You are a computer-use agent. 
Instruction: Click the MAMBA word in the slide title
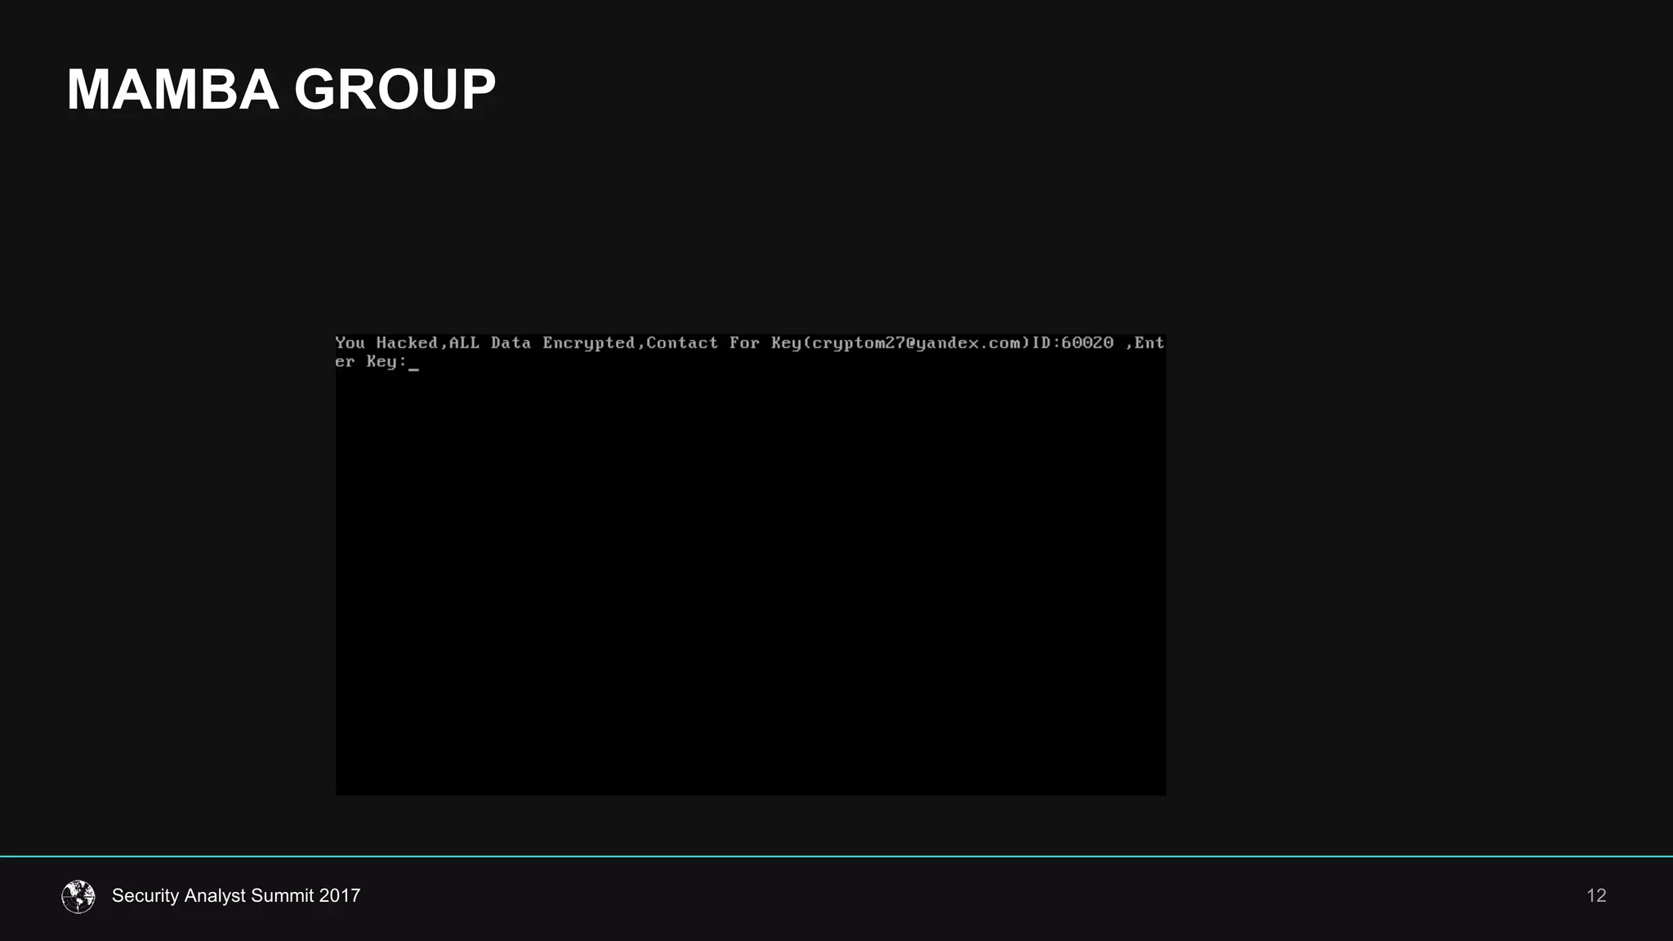[x=172, y=89]
